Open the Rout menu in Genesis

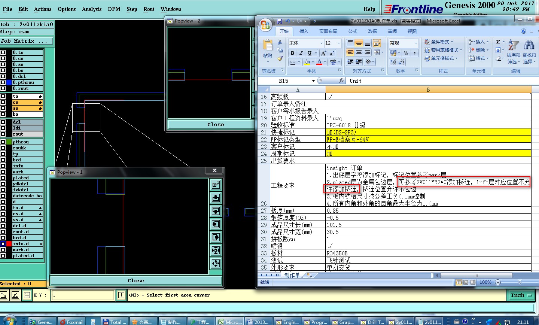[149, 9]
